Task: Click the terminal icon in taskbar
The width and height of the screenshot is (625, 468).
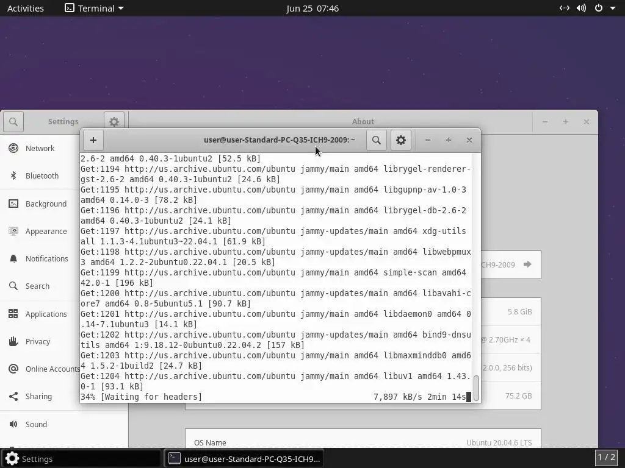Action: click(x=174, y=458)
